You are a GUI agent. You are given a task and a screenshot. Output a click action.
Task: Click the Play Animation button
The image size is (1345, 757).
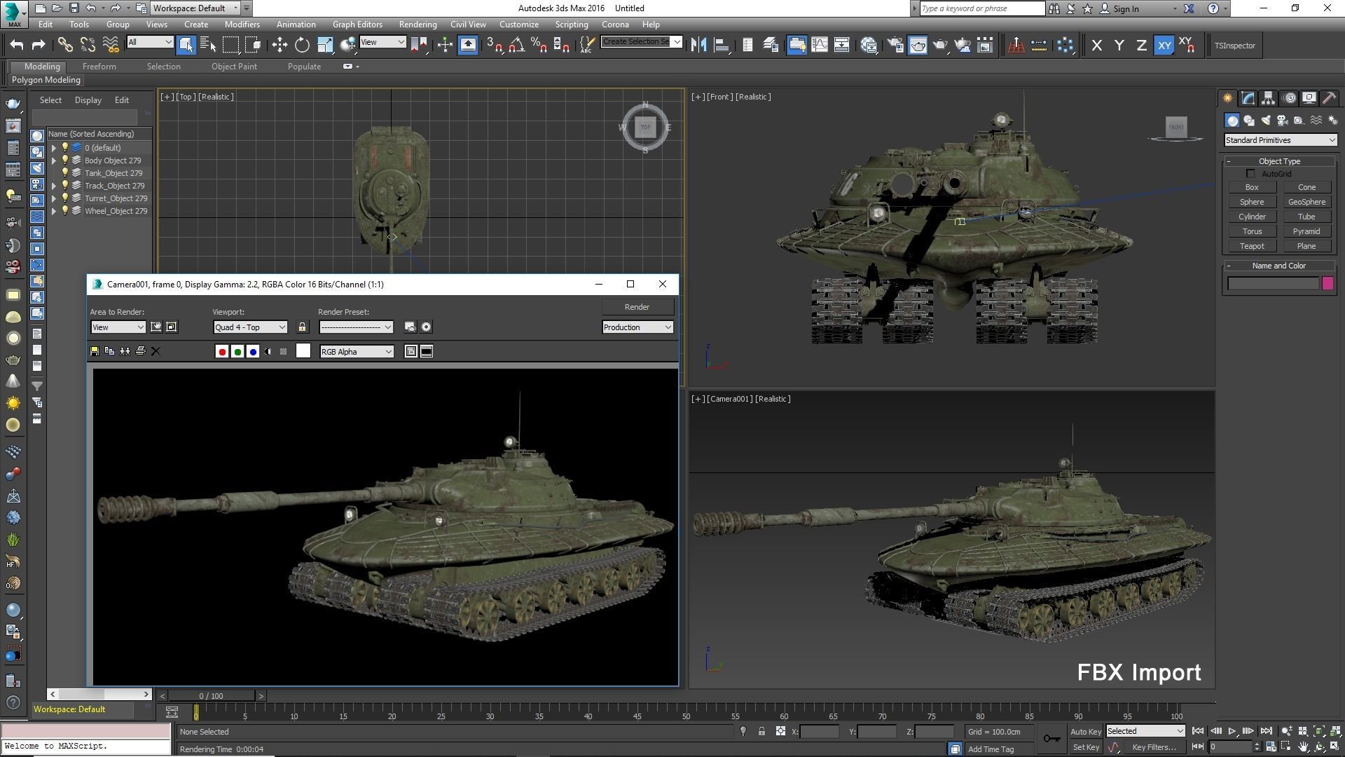[1232, 731]
